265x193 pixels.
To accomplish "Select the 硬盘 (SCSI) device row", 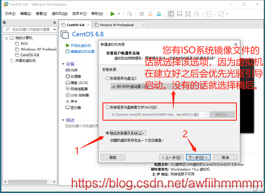I will point(77,83).
